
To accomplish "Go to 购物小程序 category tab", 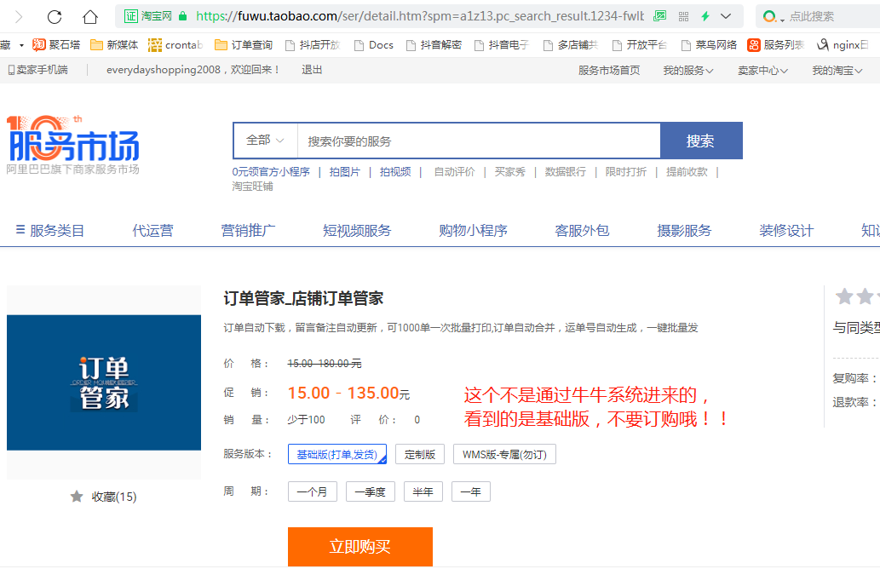I will (473, 230).
